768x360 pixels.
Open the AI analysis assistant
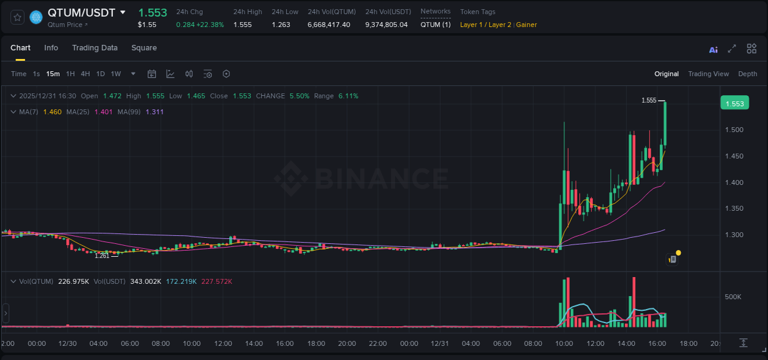click(x=713, y=49)
